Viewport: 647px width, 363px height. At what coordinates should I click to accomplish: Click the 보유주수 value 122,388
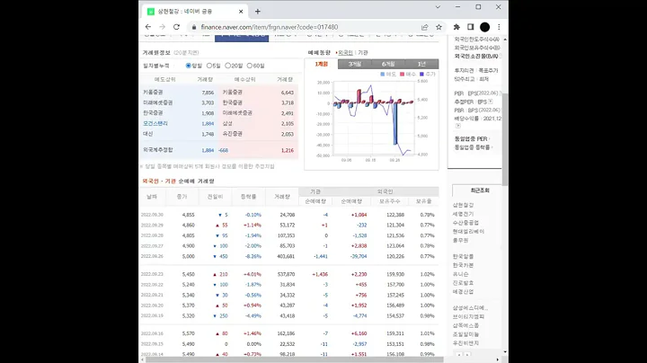pyautogui.click(x=395, y=215)
